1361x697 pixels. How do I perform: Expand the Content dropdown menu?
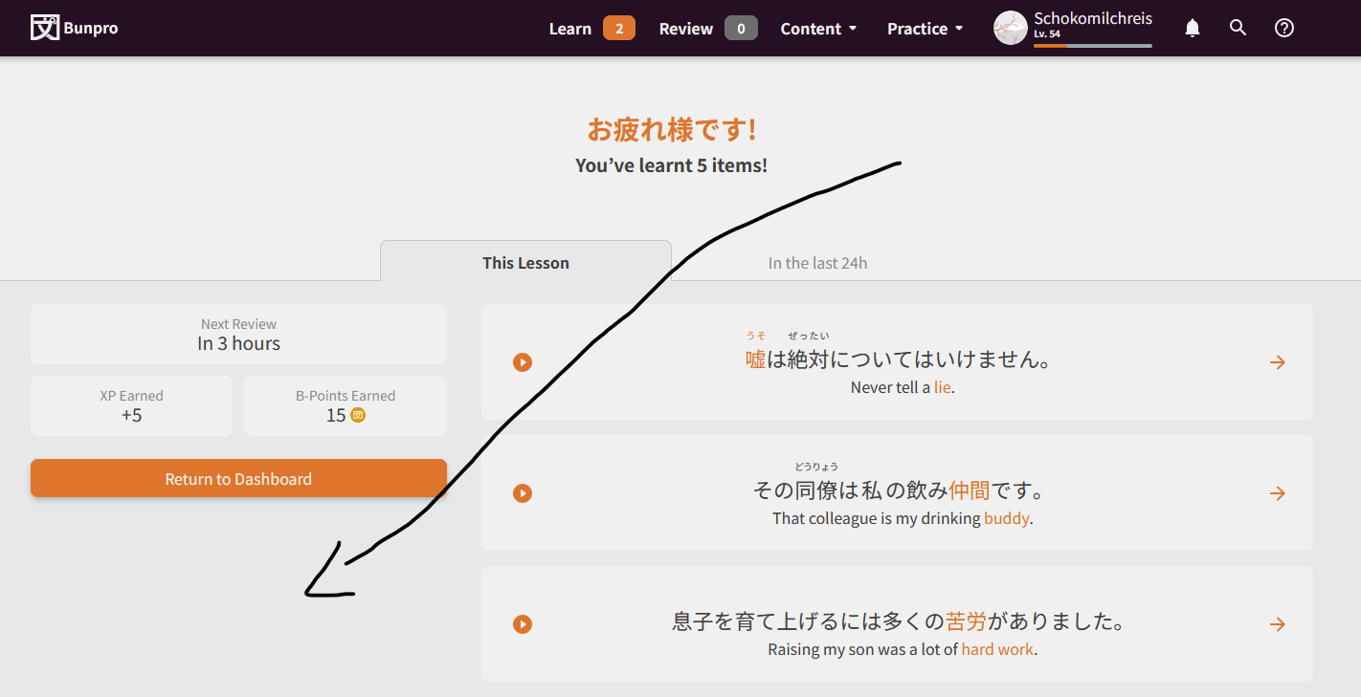(818, 29)
